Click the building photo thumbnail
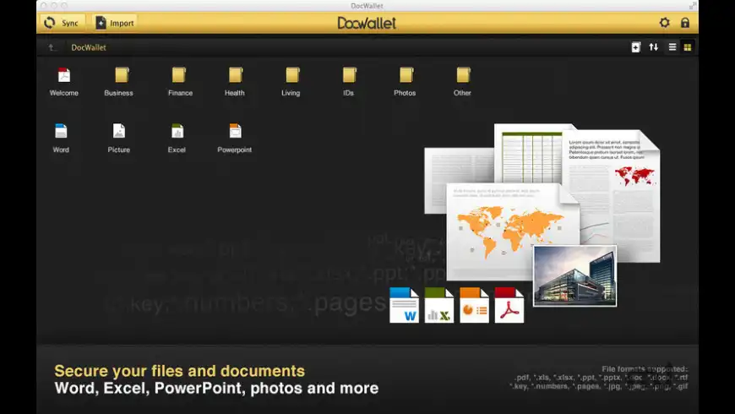 [x=574, y=275]
